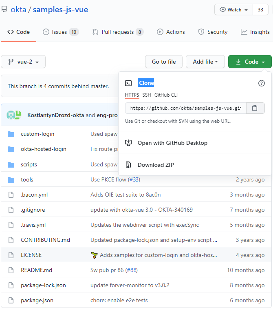
Task: Toggle the green Code dropdown button
Action: 250,62
